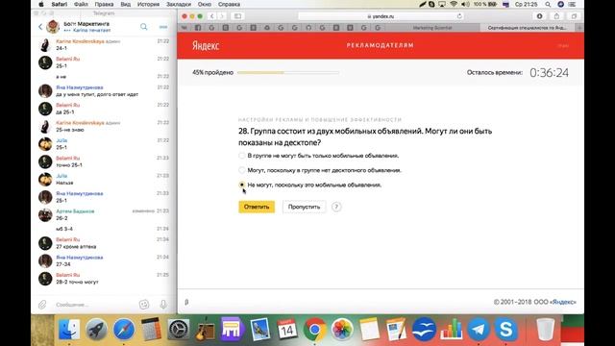
Task: Open Notification Center in menu bar
Action: [x=573, y=4]
